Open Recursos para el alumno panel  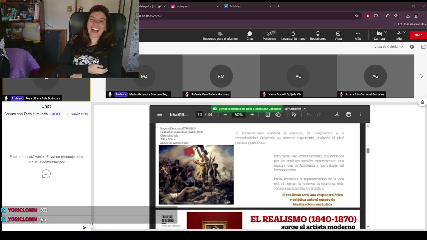point(220,36)
